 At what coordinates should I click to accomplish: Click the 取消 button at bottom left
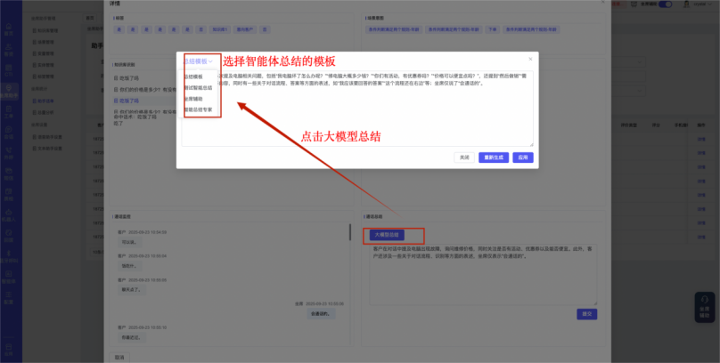(x=119, y=357)
